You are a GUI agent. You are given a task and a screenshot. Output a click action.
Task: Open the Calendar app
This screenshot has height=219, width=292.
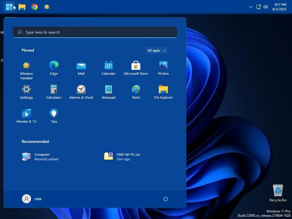tap(109, 68)
